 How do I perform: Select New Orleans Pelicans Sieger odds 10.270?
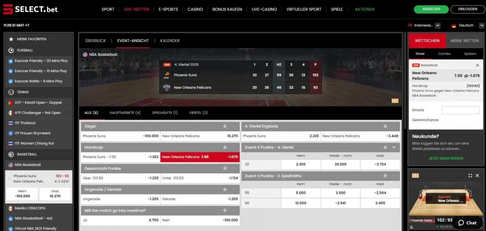(200, 136)
